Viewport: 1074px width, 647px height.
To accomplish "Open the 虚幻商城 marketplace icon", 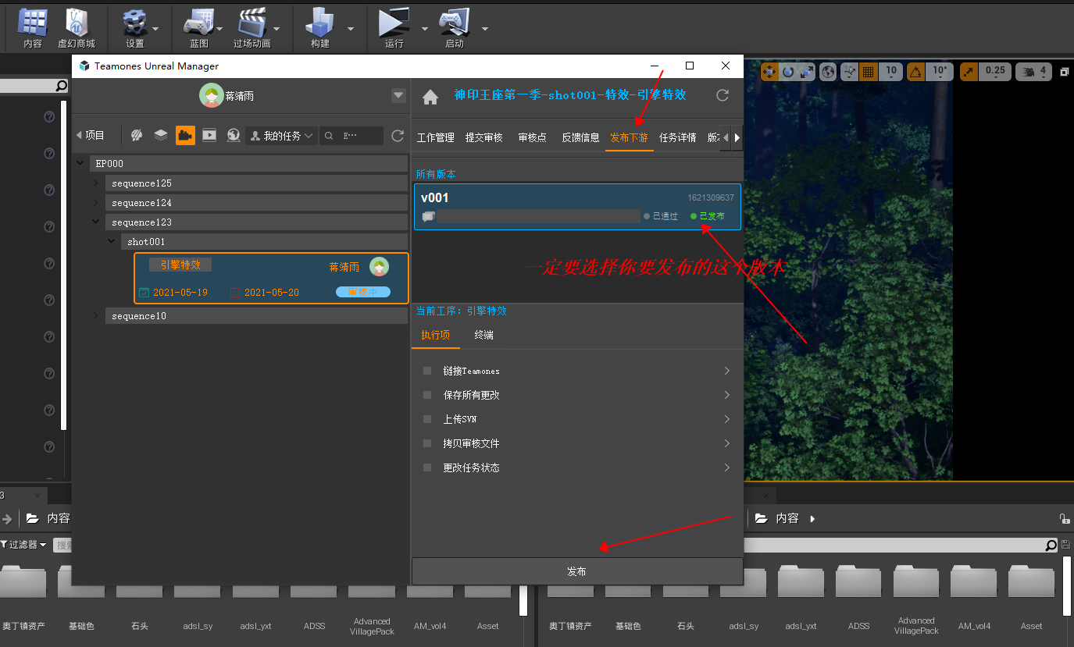I will [76, 23].
